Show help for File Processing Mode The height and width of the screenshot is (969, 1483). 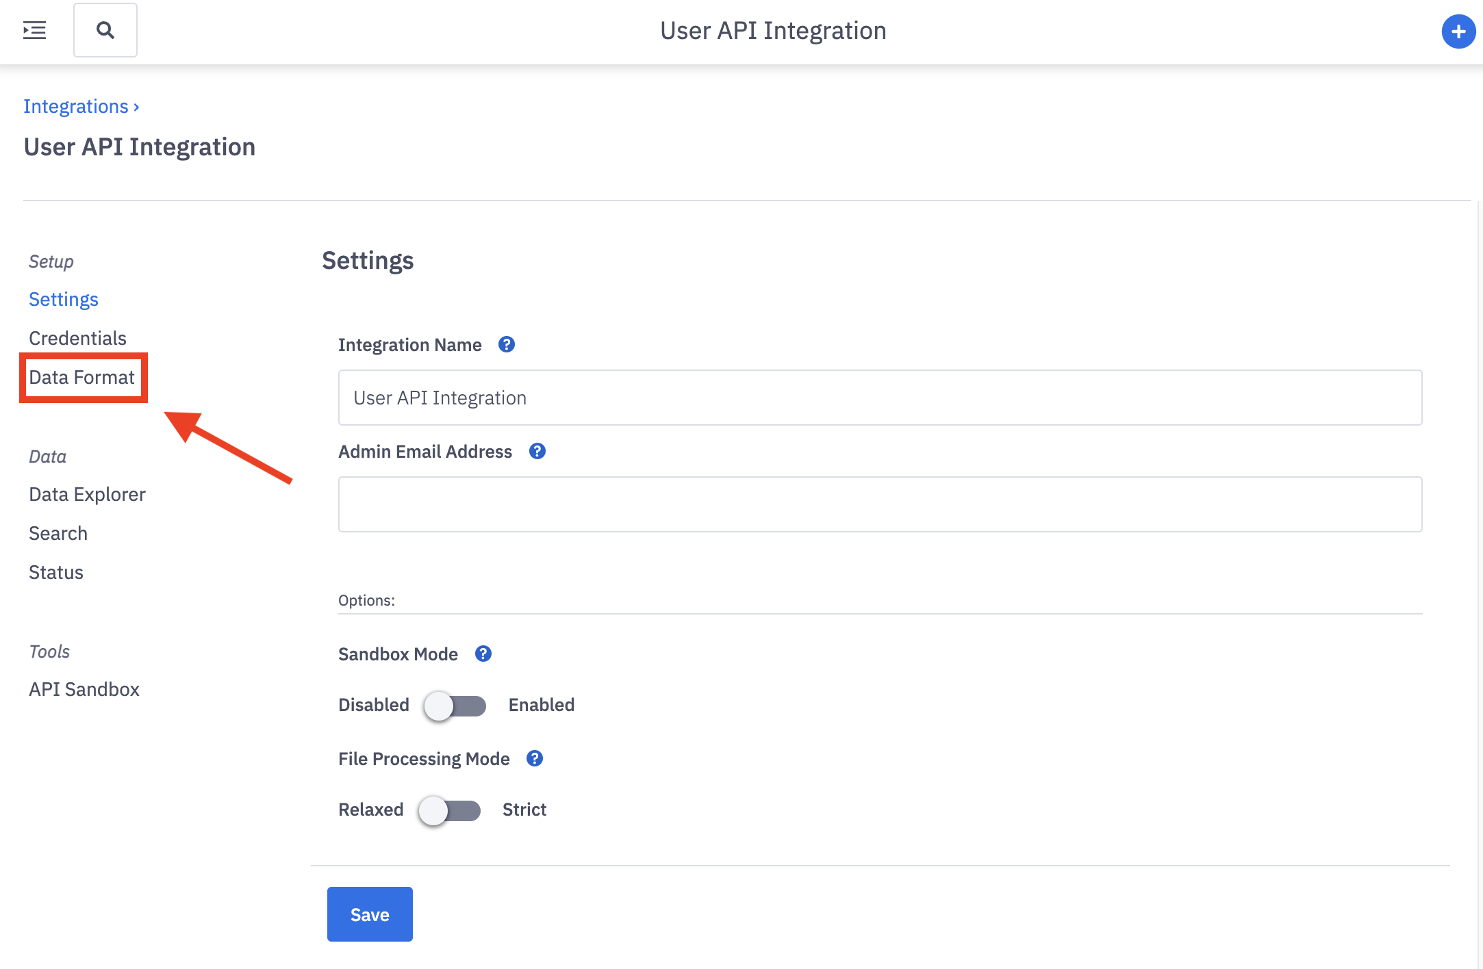pos(535,758)
